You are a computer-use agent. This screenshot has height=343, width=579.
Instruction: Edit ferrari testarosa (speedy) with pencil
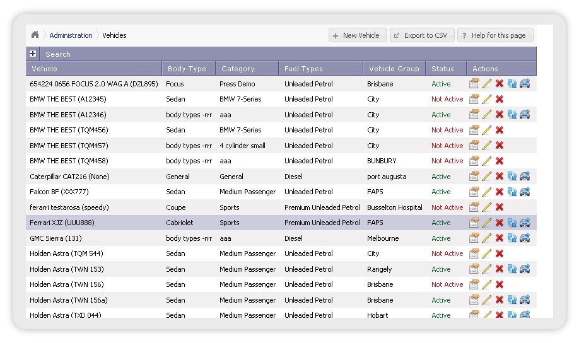pos(487,207)
